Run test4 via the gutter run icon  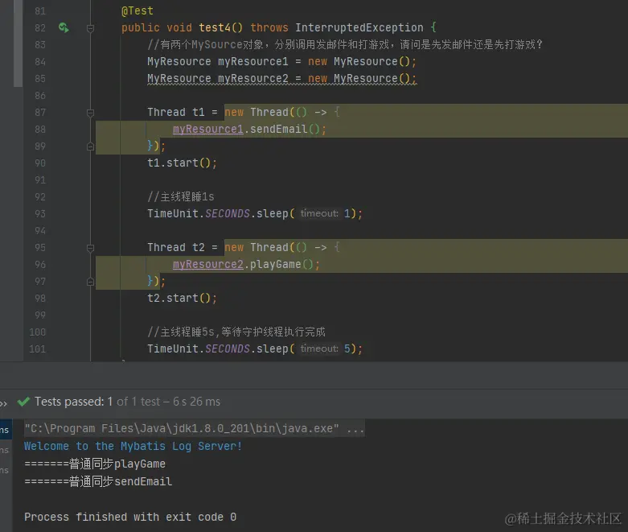[x=64, y=27]
